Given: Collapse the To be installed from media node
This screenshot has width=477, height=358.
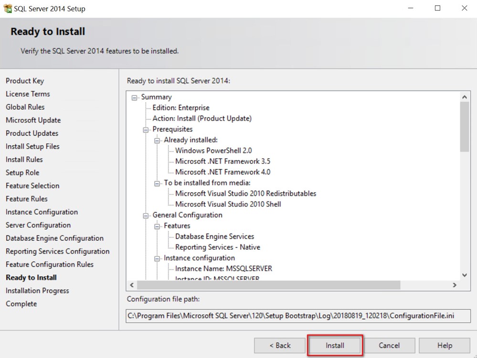Looking at the screenshot, I should [x=157, y=184].
